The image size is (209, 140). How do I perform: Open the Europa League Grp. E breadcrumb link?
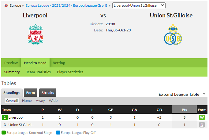coord(66,5)
